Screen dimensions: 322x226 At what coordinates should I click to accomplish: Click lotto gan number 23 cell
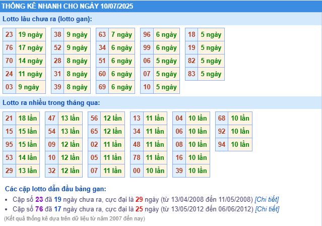pos(9,34)
